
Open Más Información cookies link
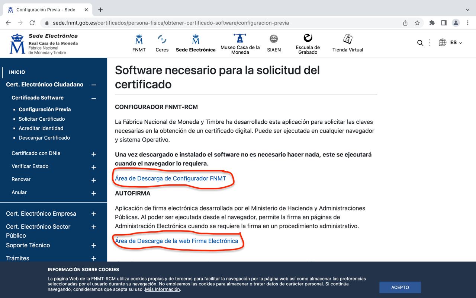coord(163,289)
